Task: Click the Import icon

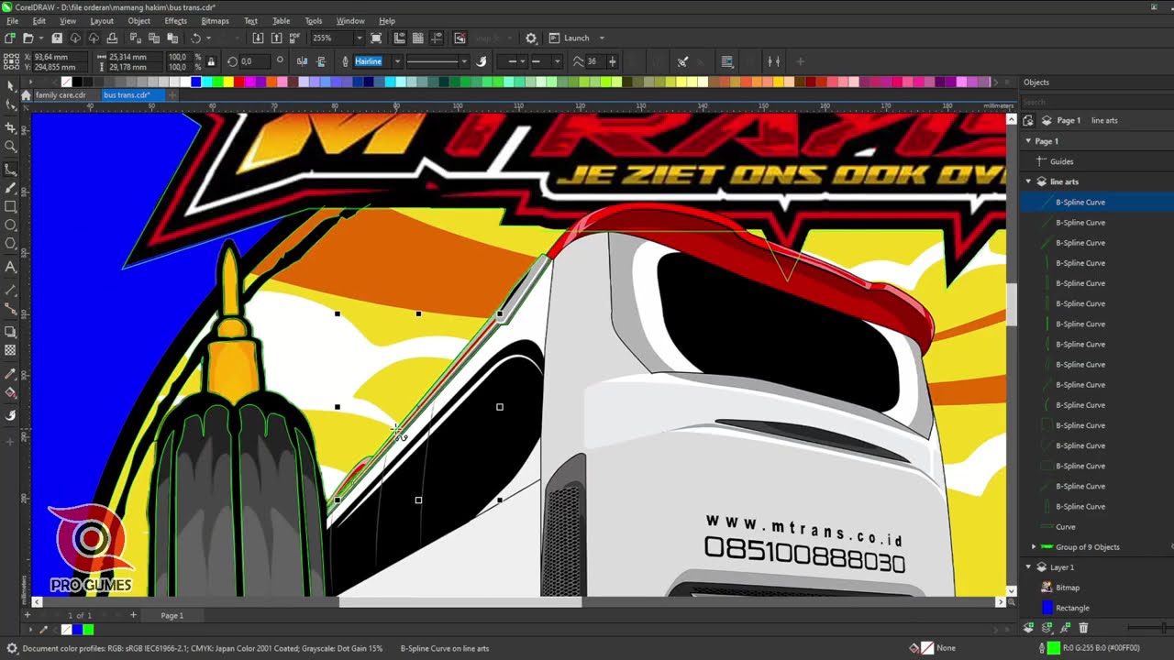Action: pos(258,38)
